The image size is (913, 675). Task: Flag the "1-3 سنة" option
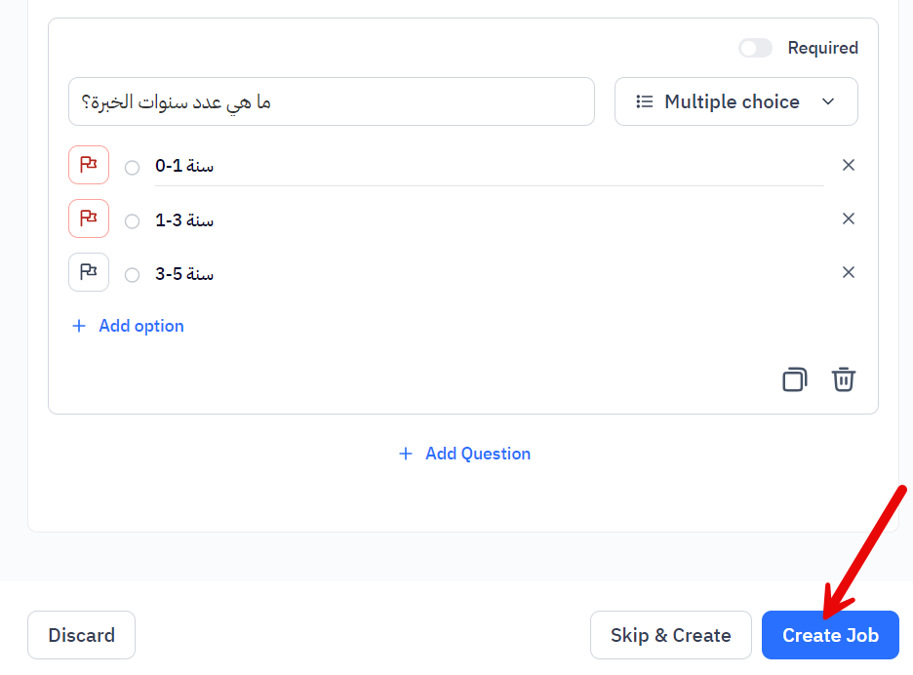[88, 218]
